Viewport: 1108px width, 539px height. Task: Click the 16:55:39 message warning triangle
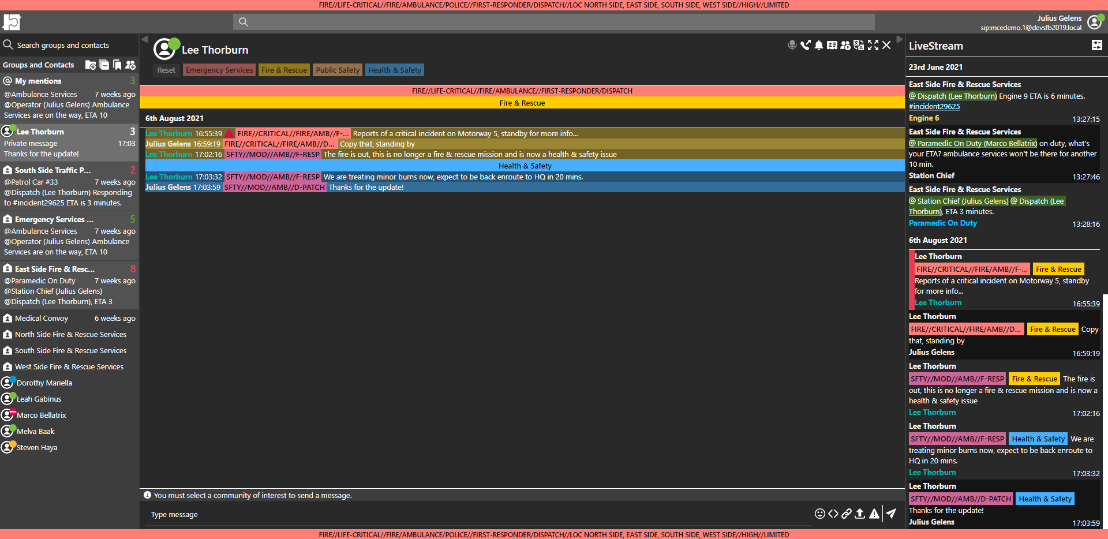tap(229, 133)
